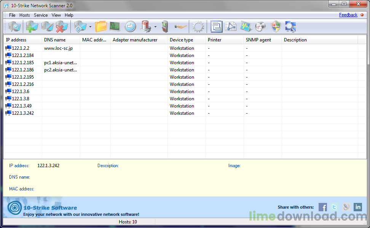Viewport: 370px width, 228px height.
Task: Open the Service menu
Action: 41,15
